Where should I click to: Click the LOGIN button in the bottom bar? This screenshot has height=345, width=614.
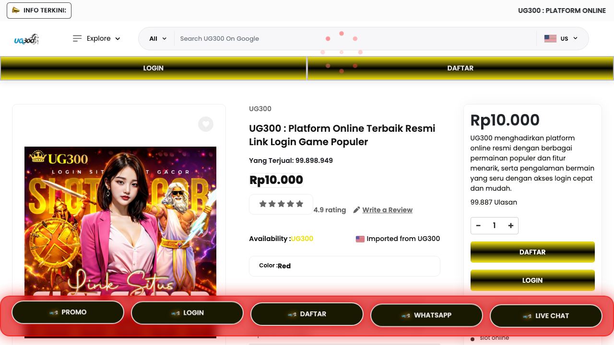click(x=187, y=313)
